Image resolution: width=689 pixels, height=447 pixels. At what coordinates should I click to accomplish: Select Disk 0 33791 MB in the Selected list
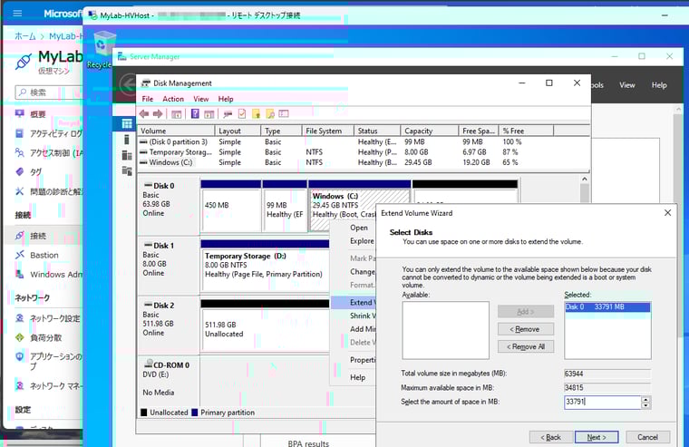(x=607, y=306)
